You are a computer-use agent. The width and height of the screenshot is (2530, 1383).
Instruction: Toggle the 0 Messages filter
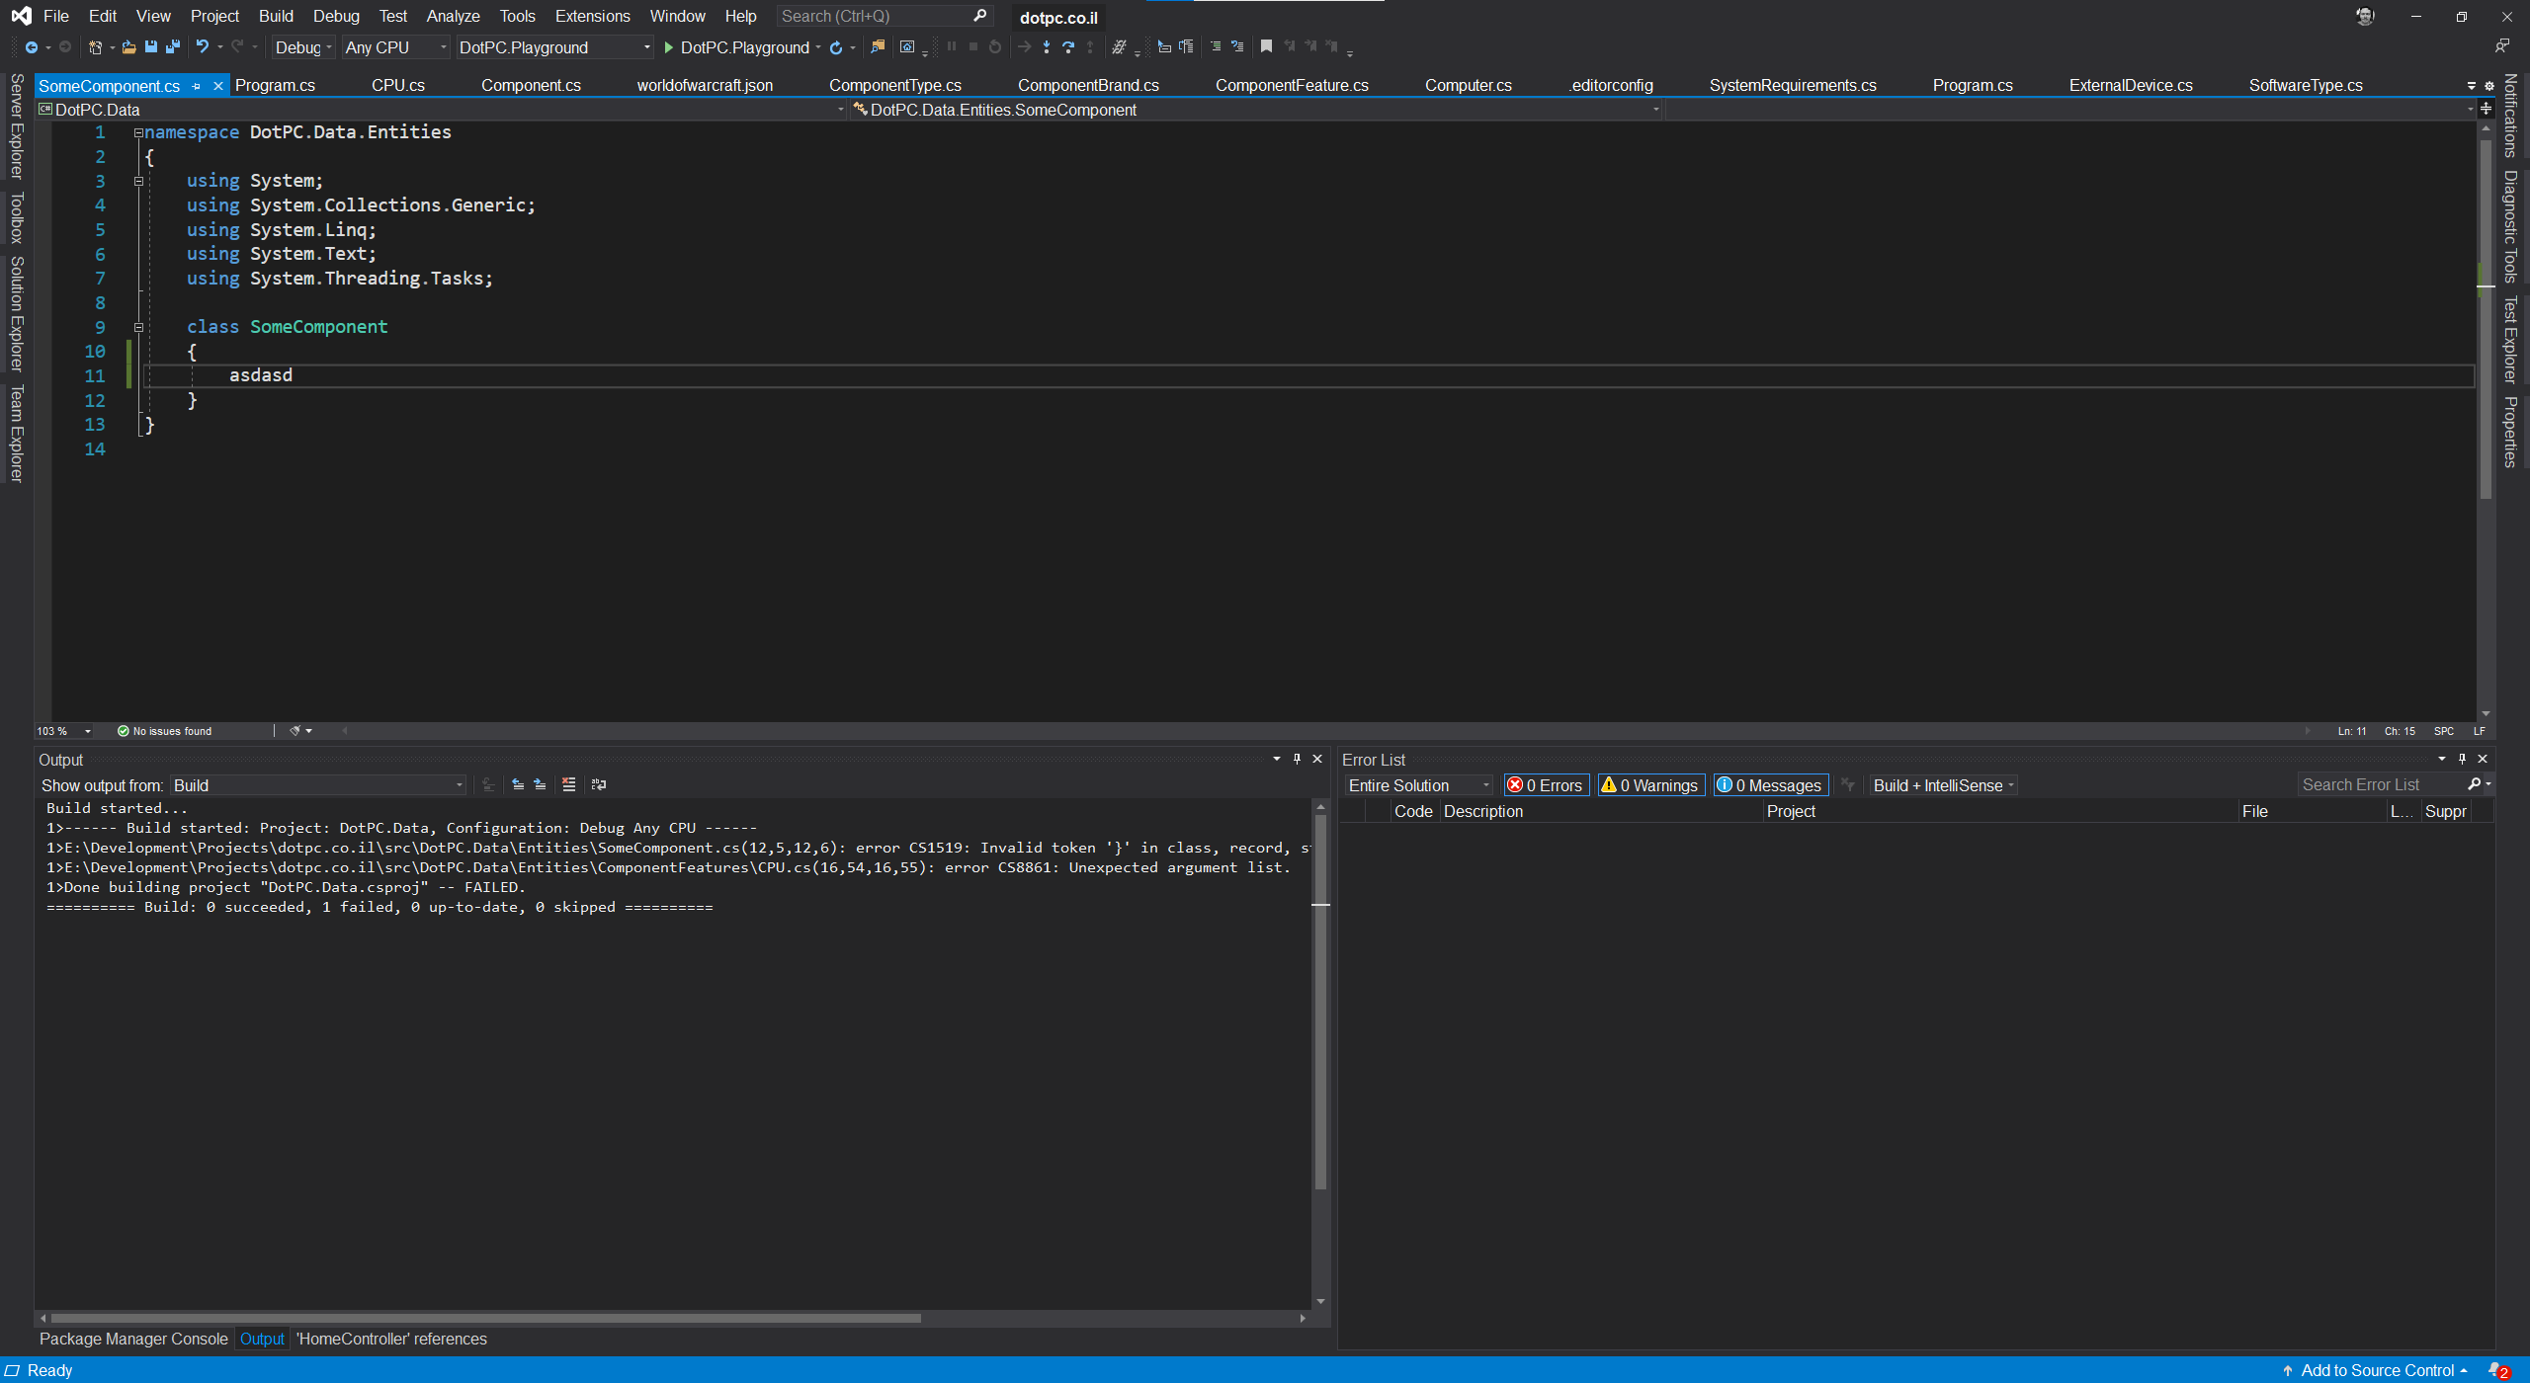1770,785
